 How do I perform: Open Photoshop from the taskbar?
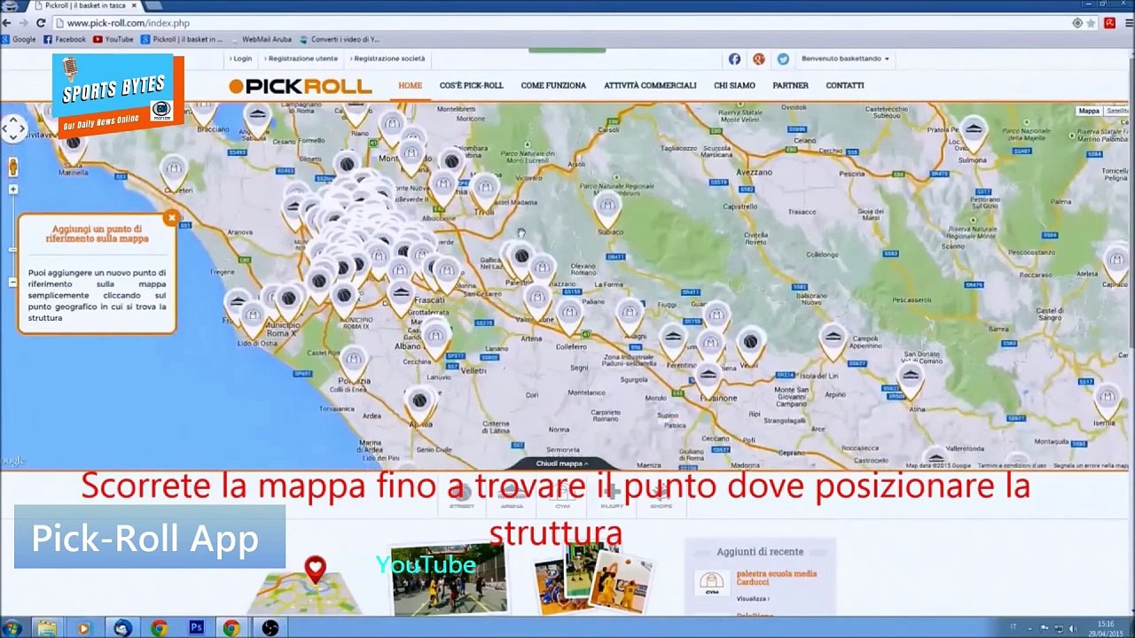pos(196,628)
